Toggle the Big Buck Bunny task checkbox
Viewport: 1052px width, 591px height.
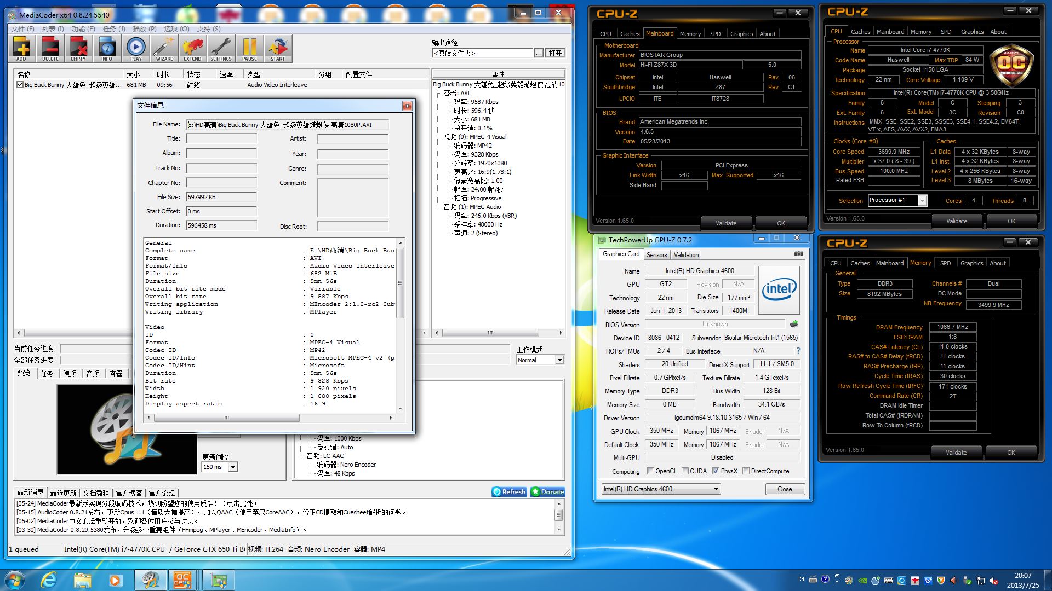pyautogui.click(x=20, y=85)
